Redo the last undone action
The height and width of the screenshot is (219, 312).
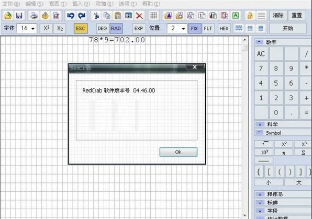click(x=82, y=16)
